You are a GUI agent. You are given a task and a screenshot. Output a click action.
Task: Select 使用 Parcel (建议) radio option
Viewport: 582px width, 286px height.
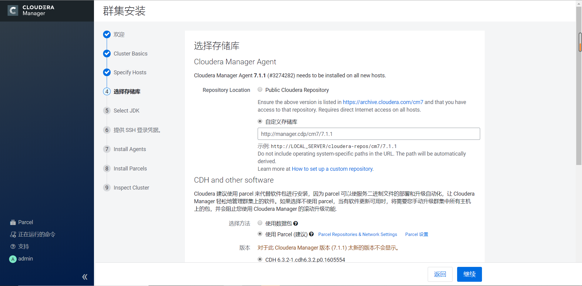coord(260,234)
